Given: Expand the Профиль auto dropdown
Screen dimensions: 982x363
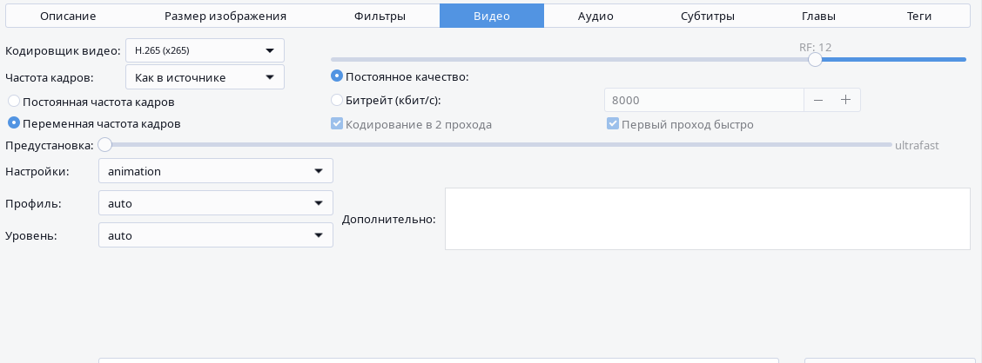Looking at the screenshot, I should pos(215,203).
